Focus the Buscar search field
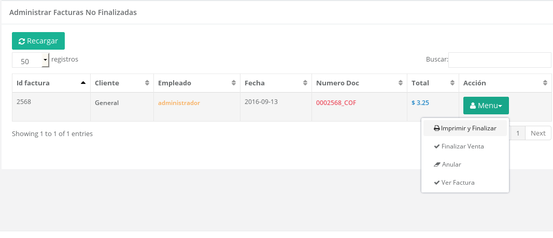The width and height of the screenshot is (553, 238). coord(499,59)
